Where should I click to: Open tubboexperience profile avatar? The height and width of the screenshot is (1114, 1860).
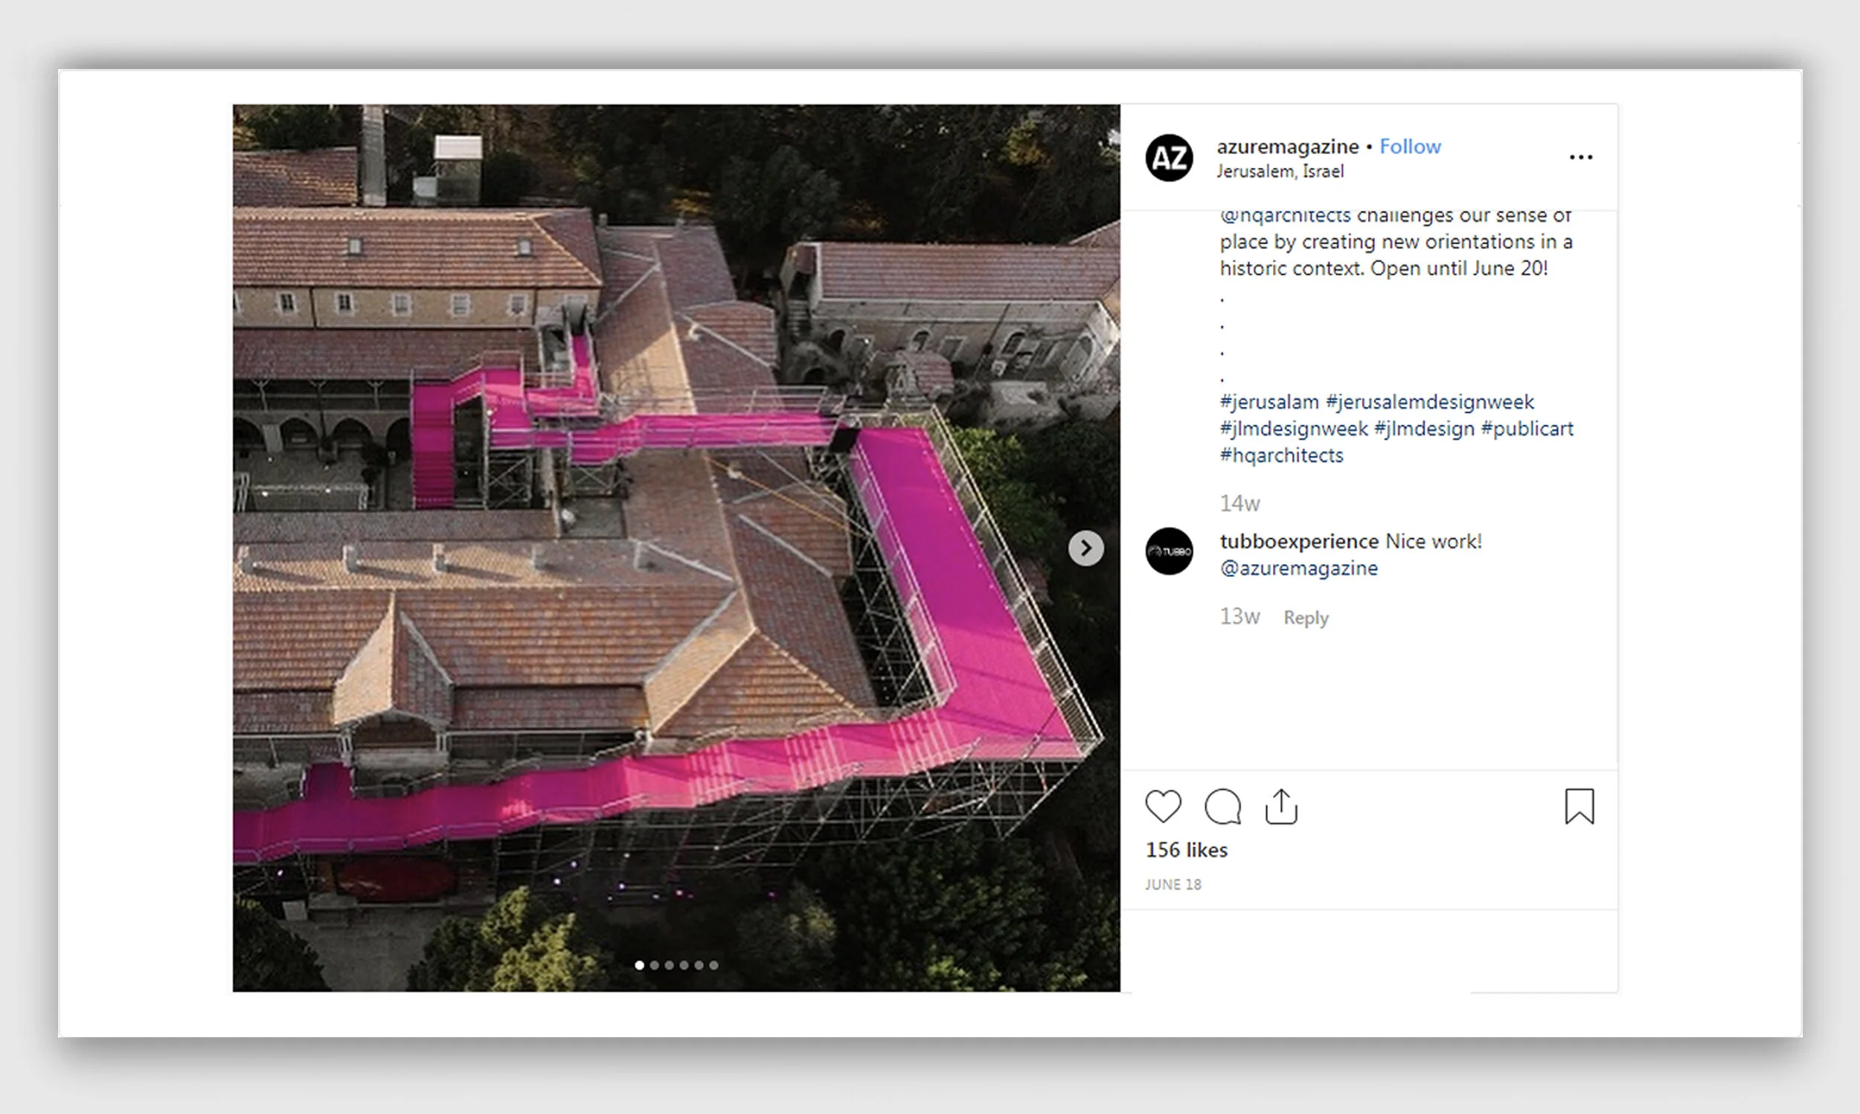(1169, 551)
